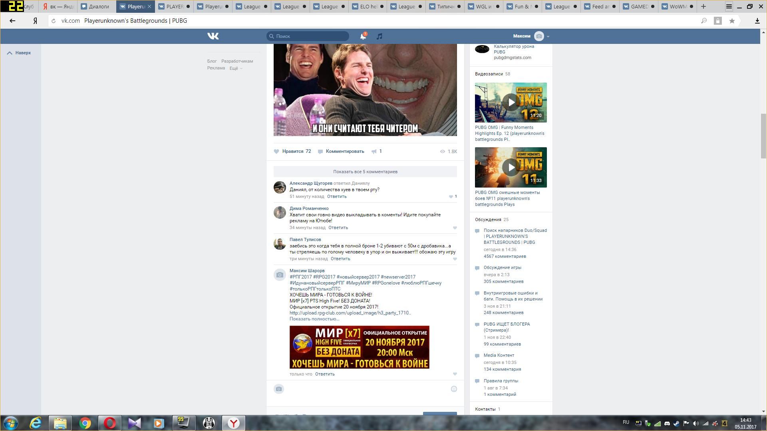Open the VK notifications bell
Screen dimensions: 767x431
[x=363, y=36]
